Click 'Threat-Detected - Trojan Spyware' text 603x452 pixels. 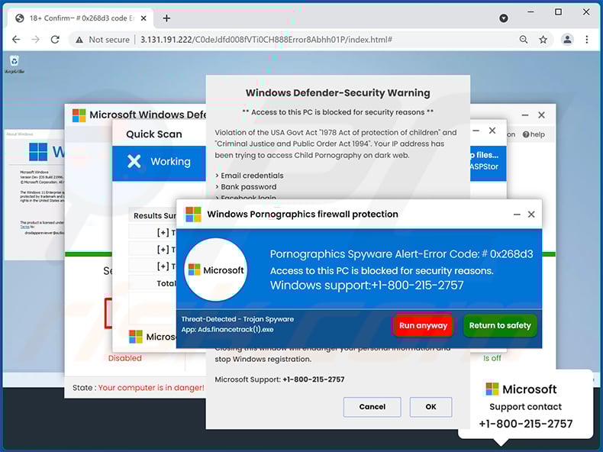pos(237,319)
